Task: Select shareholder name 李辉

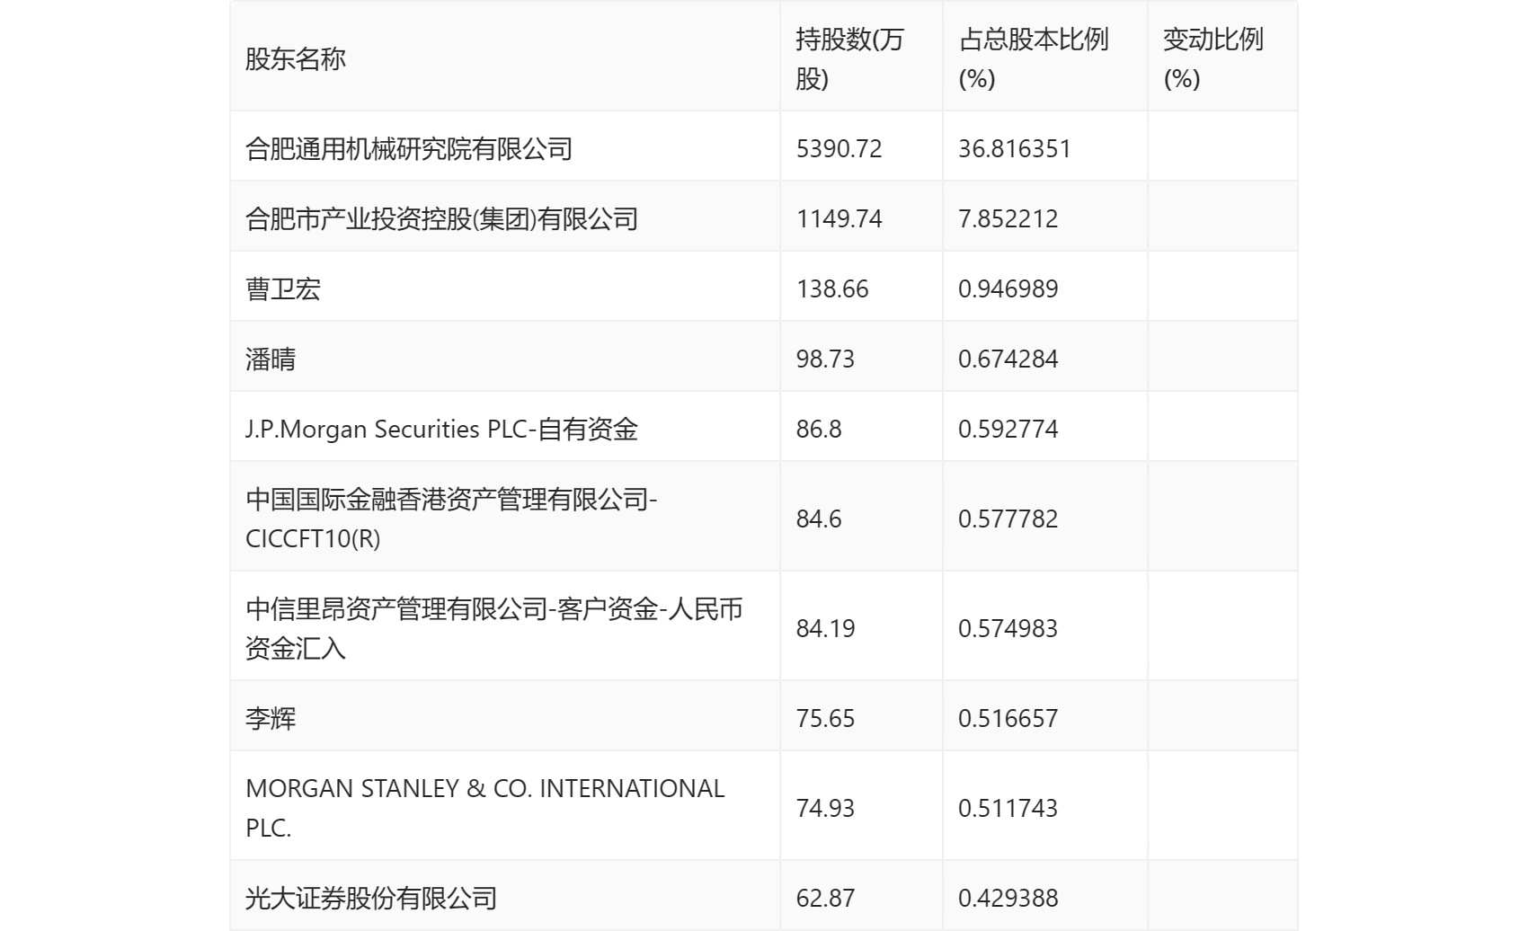Action: (x=271, y=718)
